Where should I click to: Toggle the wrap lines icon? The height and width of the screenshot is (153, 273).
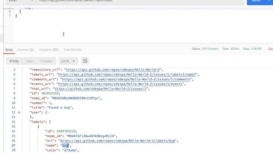point(85,61)
